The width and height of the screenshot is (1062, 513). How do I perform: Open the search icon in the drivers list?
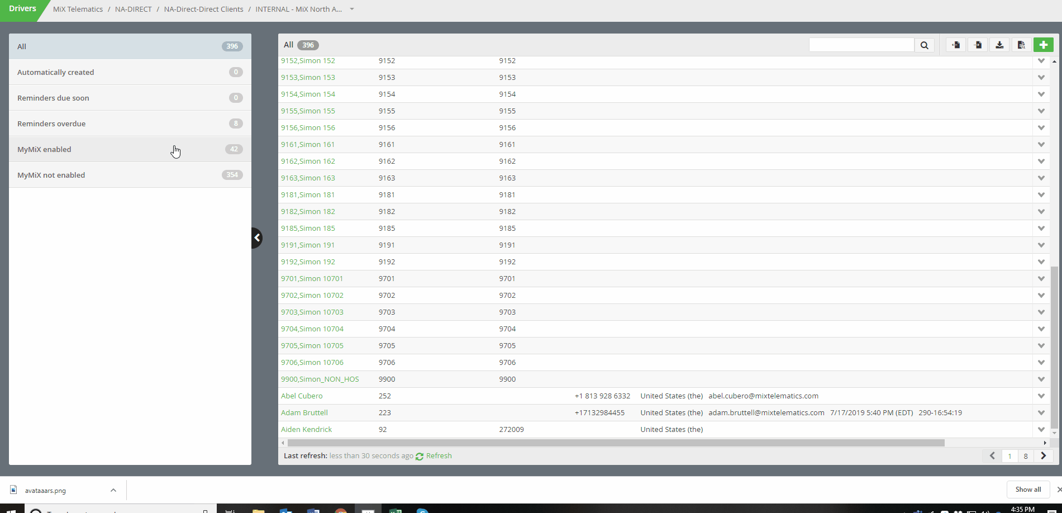(x=925, y=45)
